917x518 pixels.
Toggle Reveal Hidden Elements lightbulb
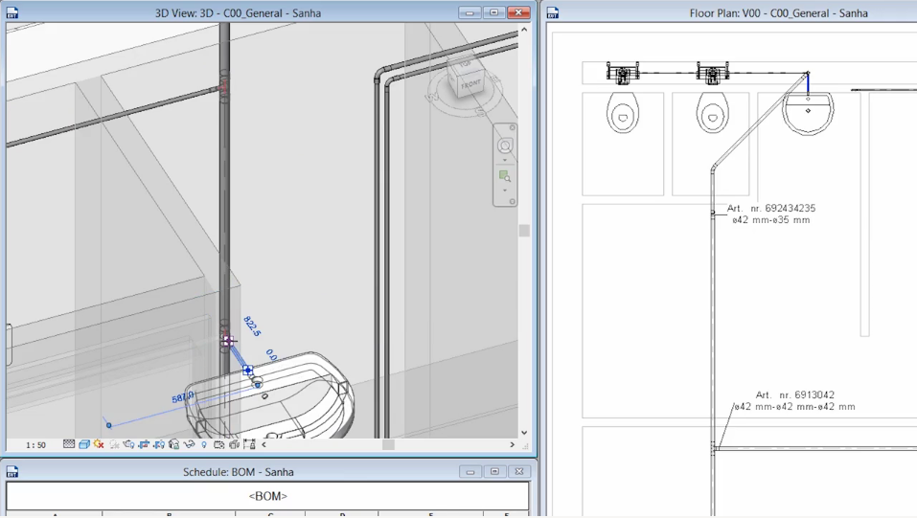tap(204, 444)
